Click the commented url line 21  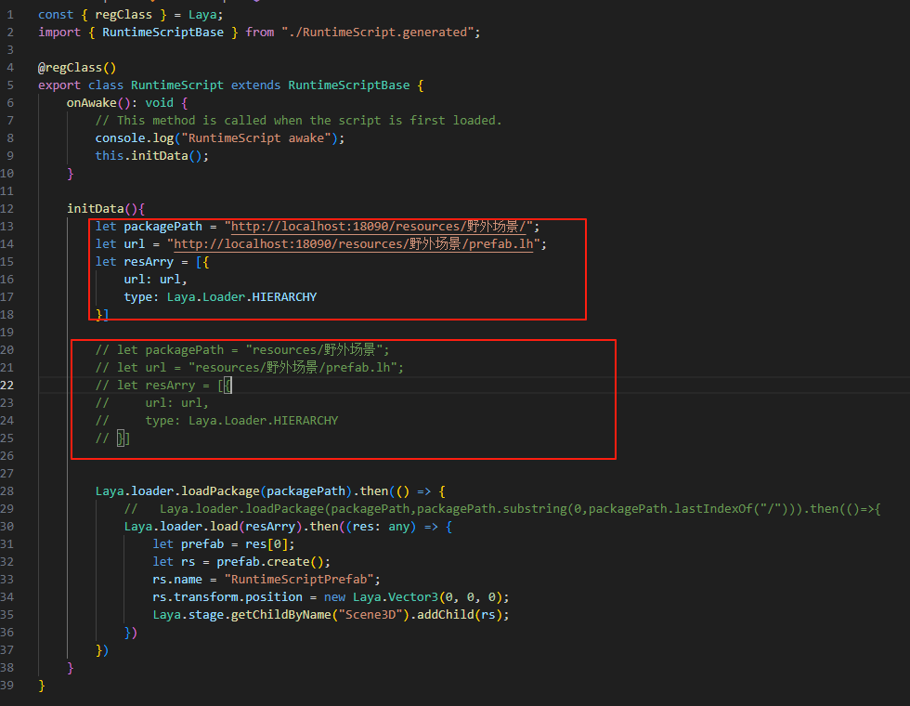point(250,368)
